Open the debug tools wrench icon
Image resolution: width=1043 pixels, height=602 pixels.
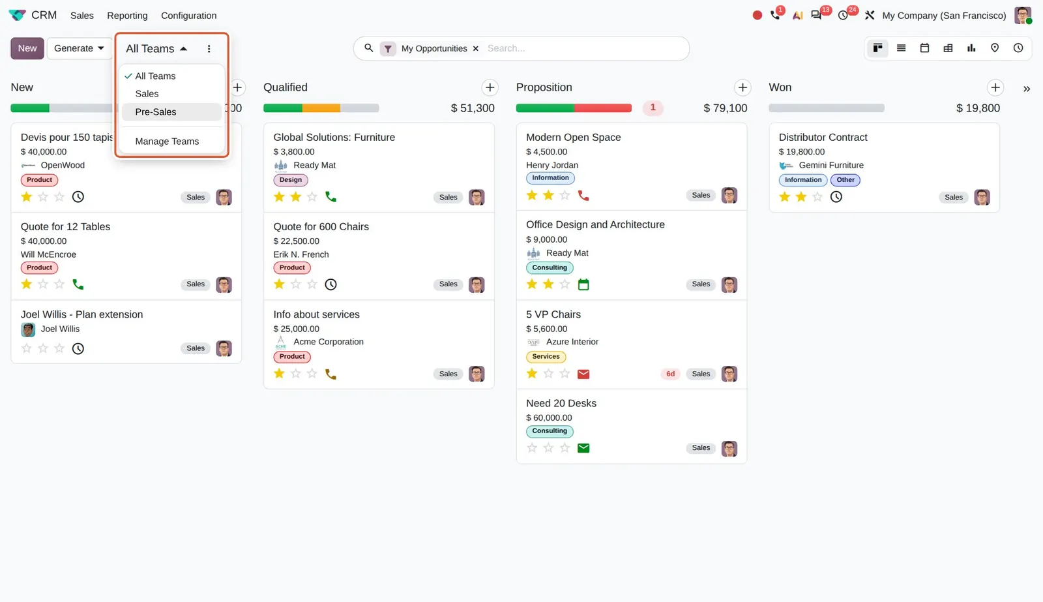(870, 15)
